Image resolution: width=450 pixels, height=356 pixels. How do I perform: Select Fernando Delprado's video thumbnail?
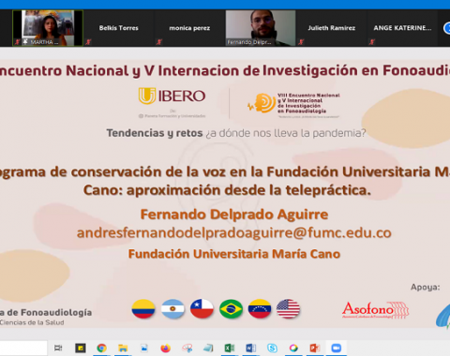coord(261,28)
